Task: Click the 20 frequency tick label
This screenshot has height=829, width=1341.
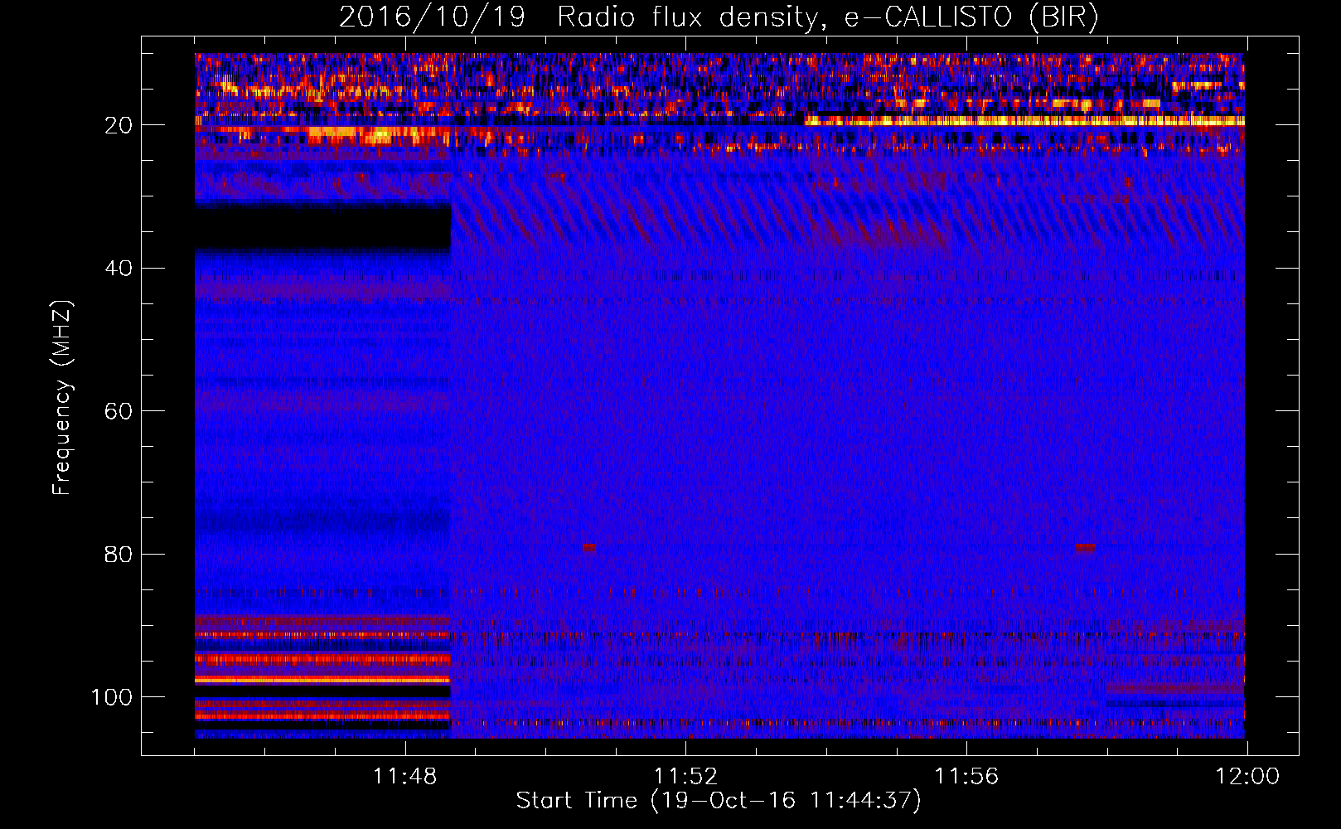Action: [119, 125]
